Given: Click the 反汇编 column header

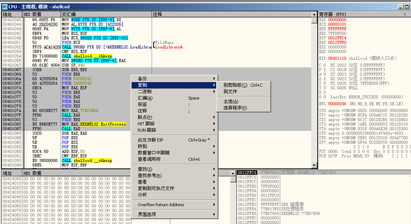Looking at the screenshot, I should (x=106, y=14).
